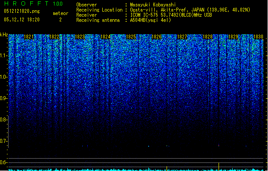Click the 1826 time marker

click(x=156, y=37)
